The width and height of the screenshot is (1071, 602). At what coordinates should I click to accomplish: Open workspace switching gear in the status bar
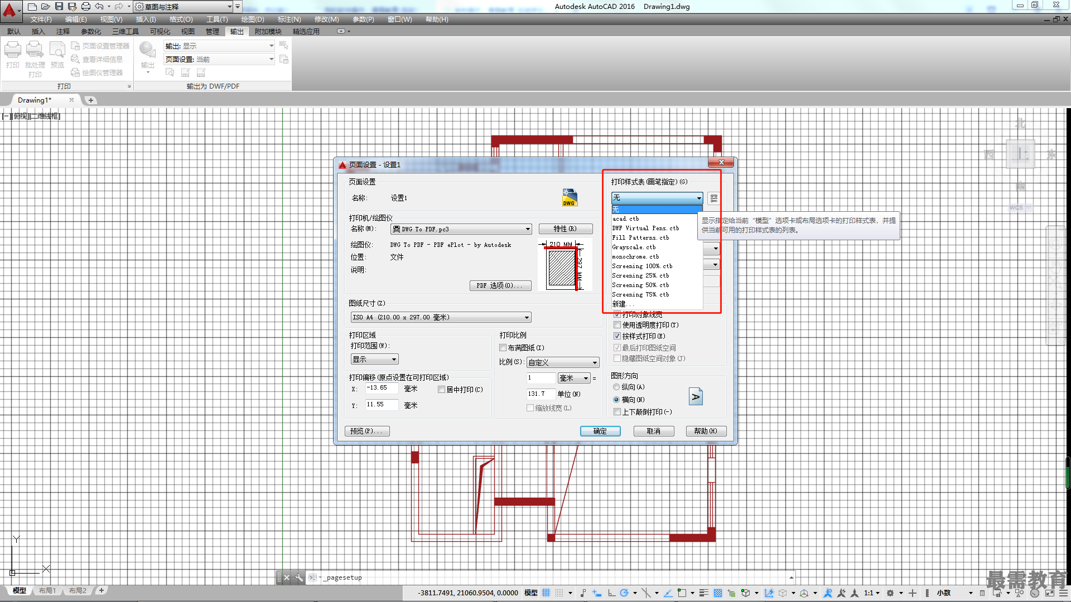[x=890, y=593]
